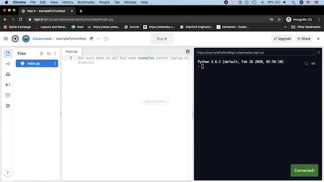This screenshot has width=324, height=182.
Task: Open Other Bookmarks folder
Action: (x=306, y=27)
